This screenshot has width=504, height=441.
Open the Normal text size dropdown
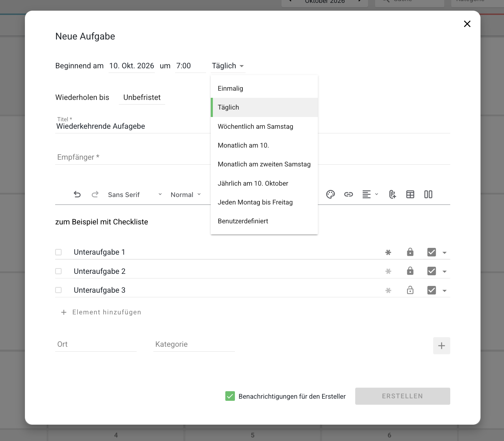186,195
